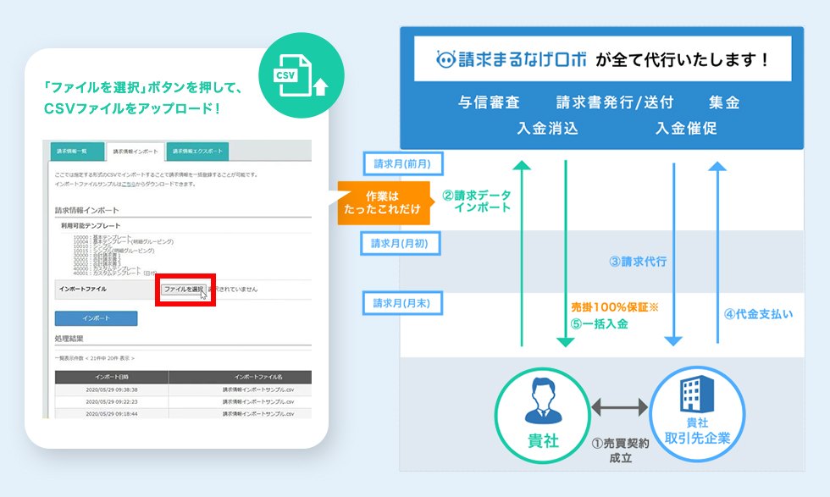Click the CSVファイルをアップロード！ green heading

click(132, 108)
